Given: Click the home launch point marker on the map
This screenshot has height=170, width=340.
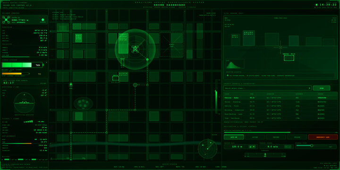Looking at the screenshot, I should 71,85.
